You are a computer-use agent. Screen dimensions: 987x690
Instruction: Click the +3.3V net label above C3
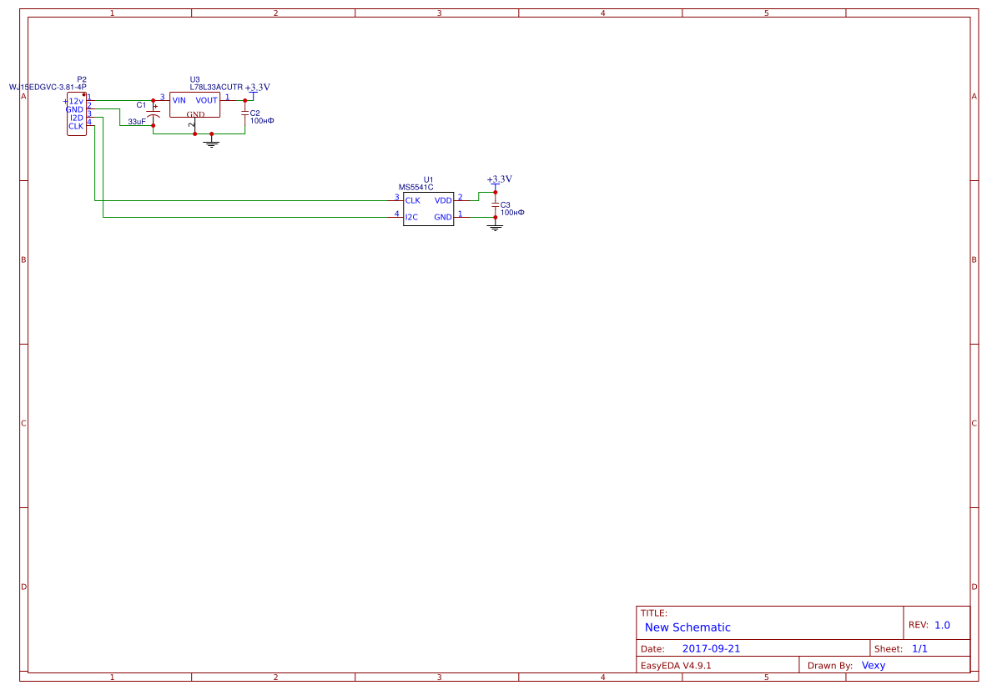coord(500,179)
